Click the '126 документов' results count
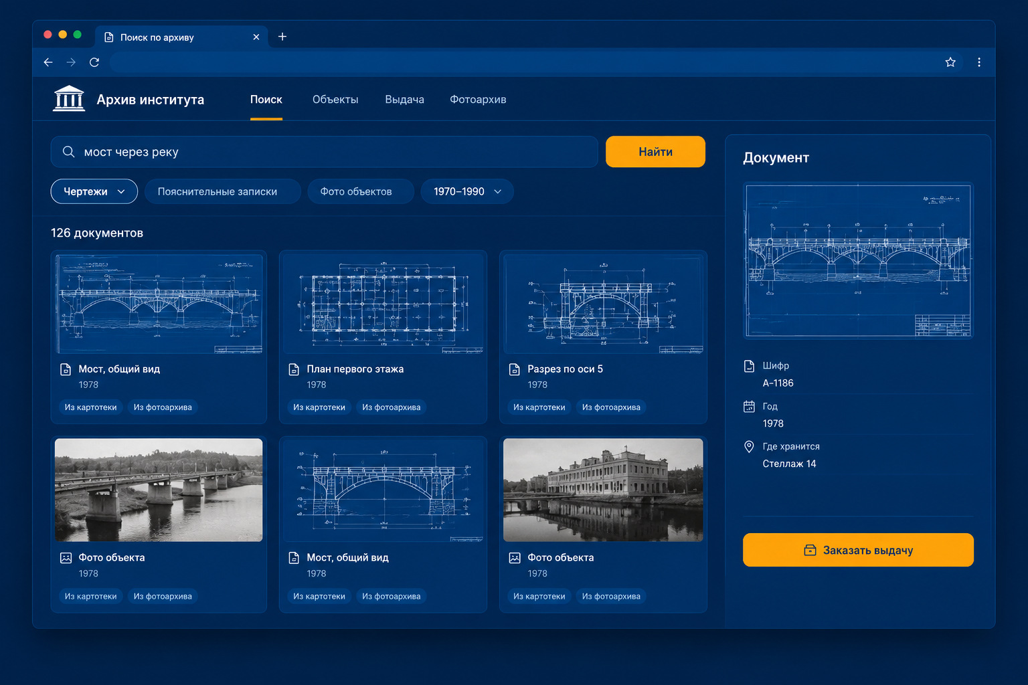 [97, 233]
